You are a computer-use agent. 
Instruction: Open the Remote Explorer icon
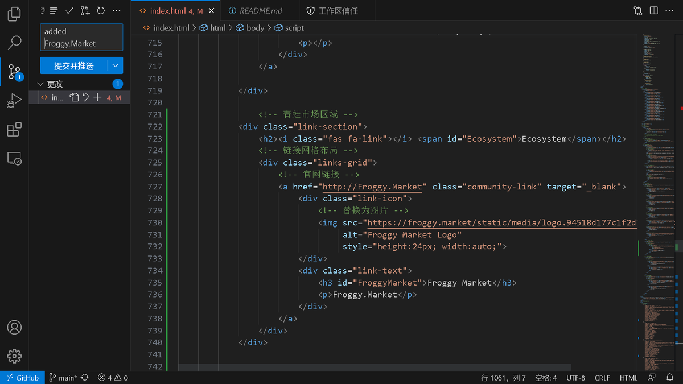pos(14,159)
